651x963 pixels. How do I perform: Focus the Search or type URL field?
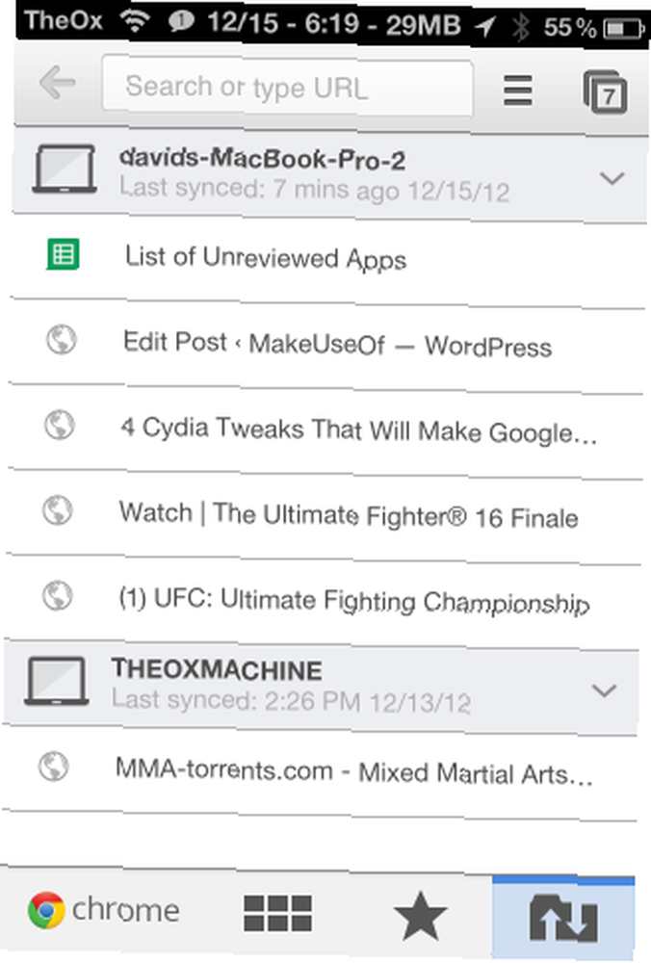[x=287, y=87]
